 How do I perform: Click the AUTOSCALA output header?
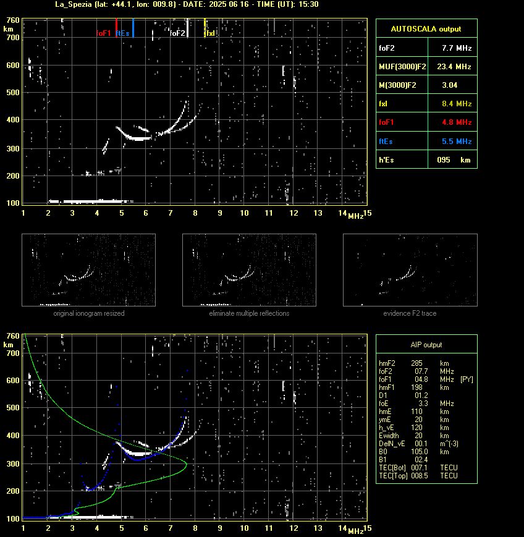(426, 29)
